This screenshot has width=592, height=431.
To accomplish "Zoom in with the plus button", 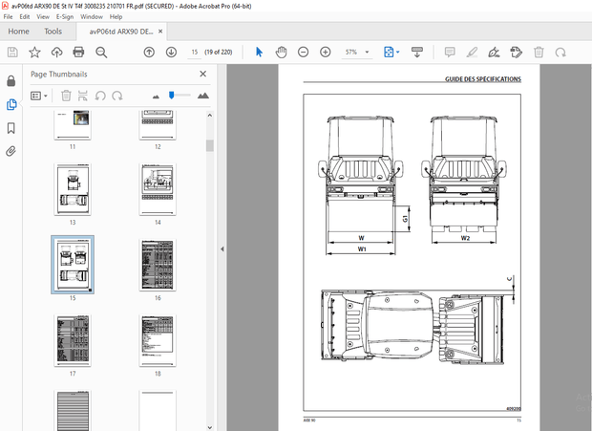I will point(325,53).
